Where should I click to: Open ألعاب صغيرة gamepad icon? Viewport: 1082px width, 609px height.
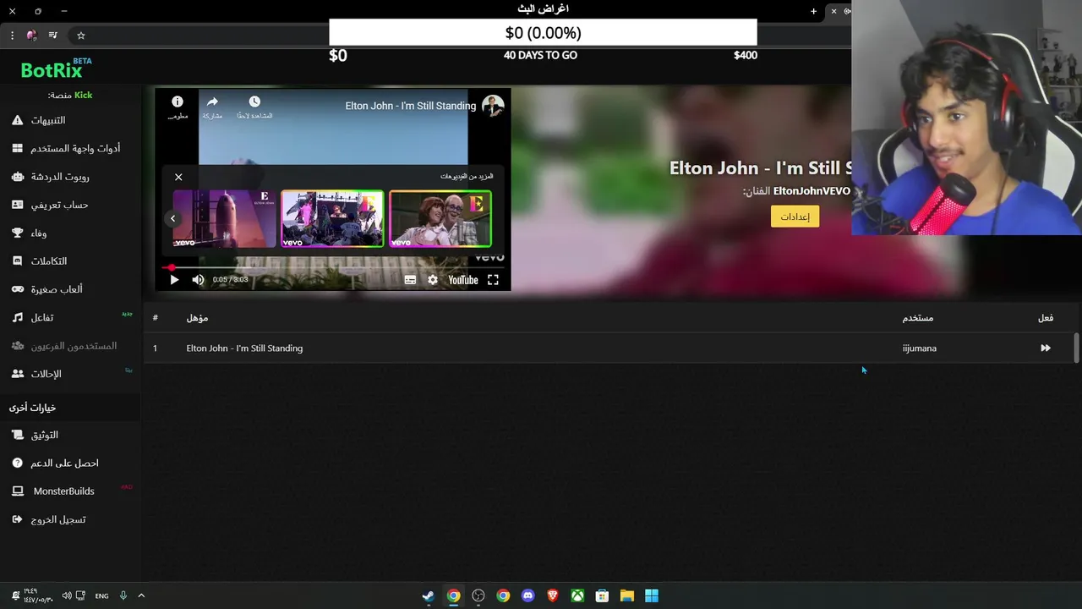[17, 289]
